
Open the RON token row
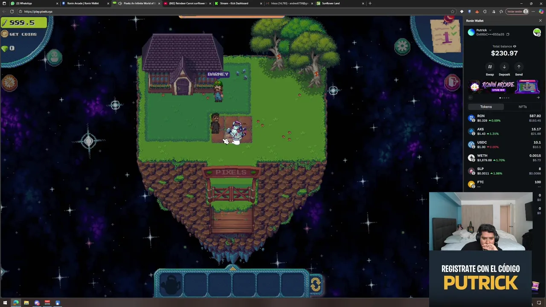click(505, 118)
